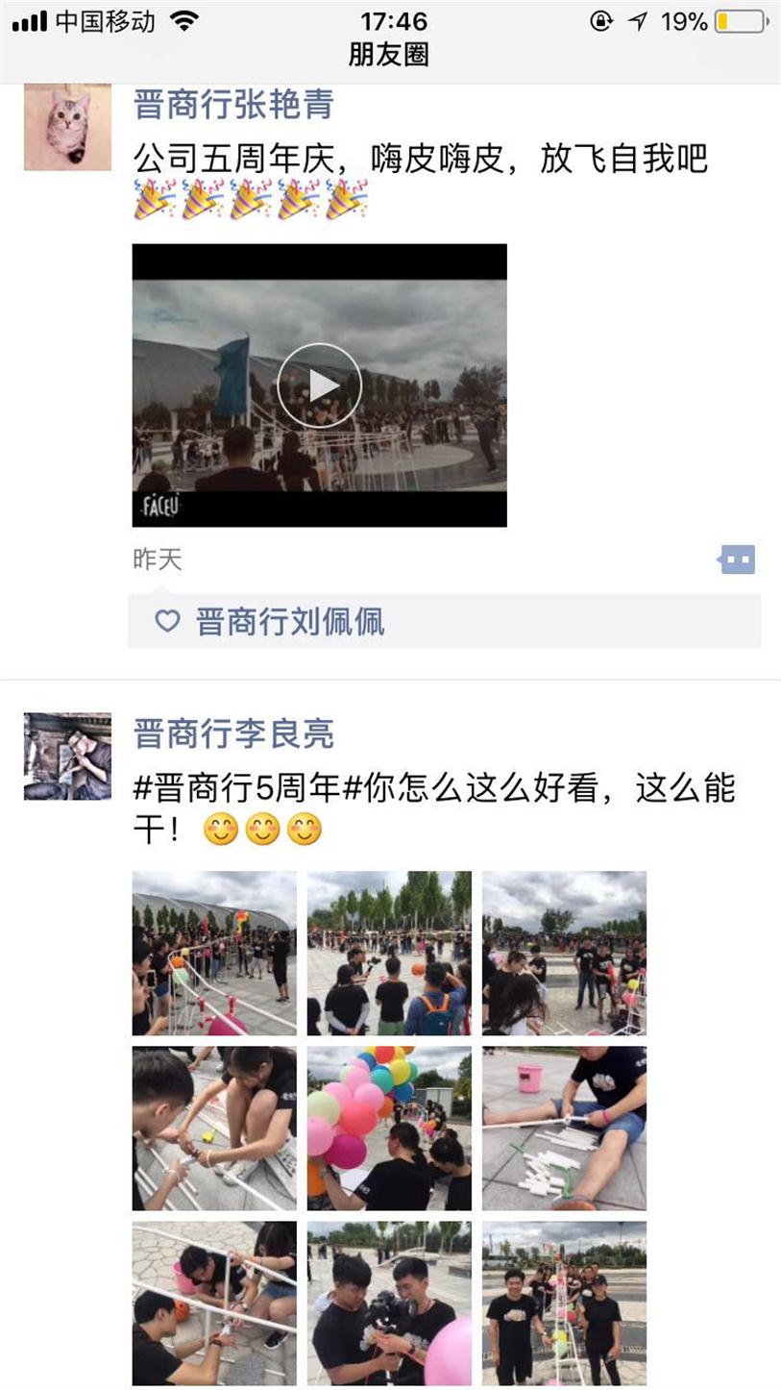Image resolution: width=781 pixels, height=1390 pixels.
Task: Tap the battery indicator in the status bar
Action: (x=741, y=21)
